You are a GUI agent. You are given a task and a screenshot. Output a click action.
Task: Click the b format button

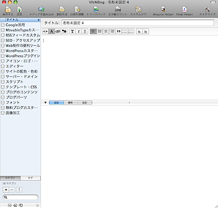(146, 32)
